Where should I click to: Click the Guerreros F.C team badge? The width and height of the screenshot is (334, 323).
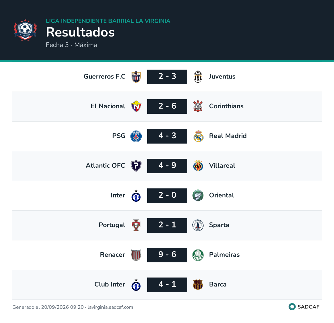(136, 77)
